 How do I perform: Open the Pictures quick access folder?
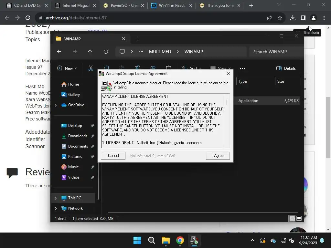[x=75, y=157]
